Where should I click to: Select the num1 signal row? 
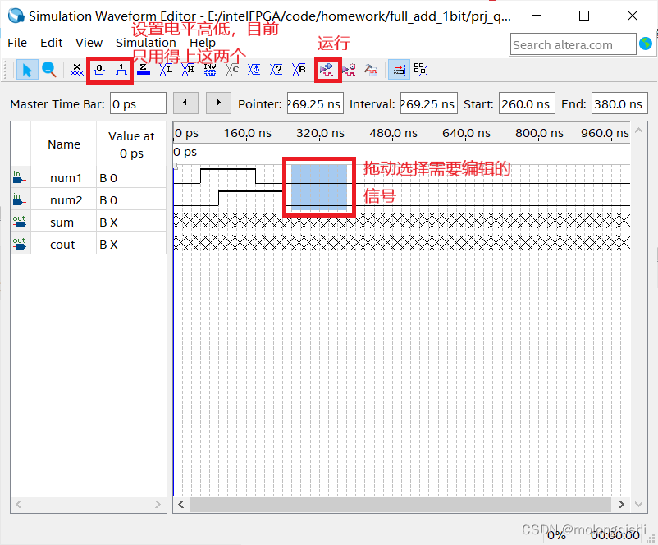[89, 178]
